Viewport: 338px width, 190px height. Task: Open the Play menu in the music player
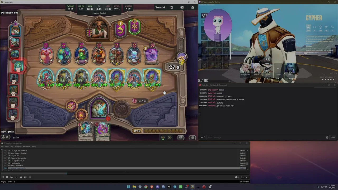click(12, 146)
